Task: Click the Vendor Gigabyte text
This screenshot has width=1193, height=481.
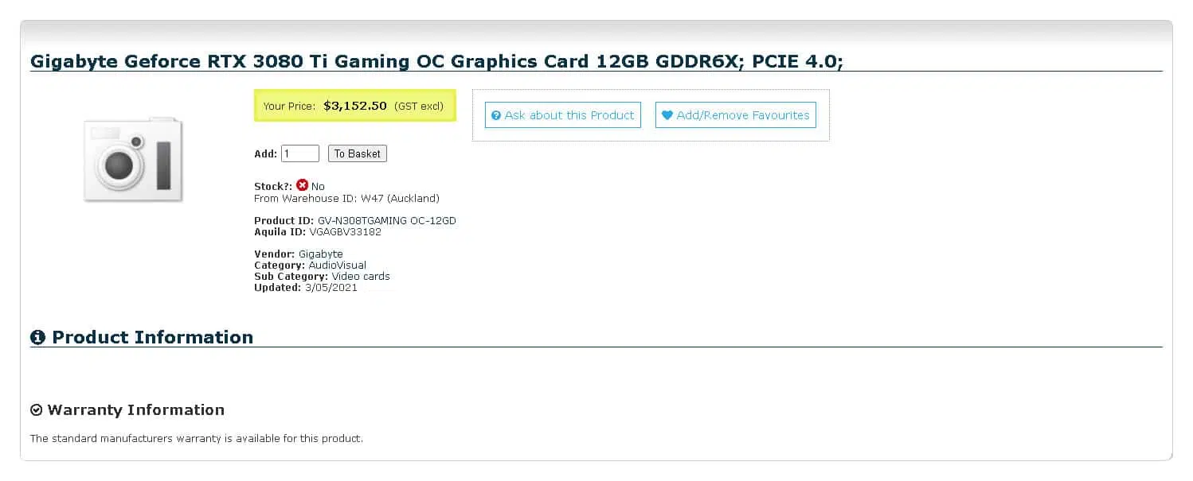Action: pyautogui.click(x=299, y=254)
